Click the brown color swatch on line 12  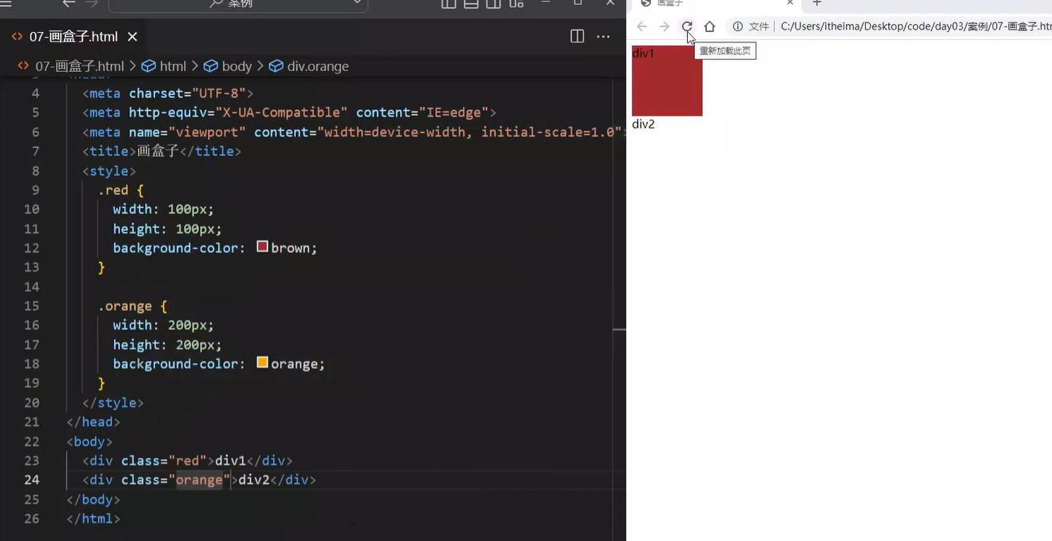click(x=262, y=247)
